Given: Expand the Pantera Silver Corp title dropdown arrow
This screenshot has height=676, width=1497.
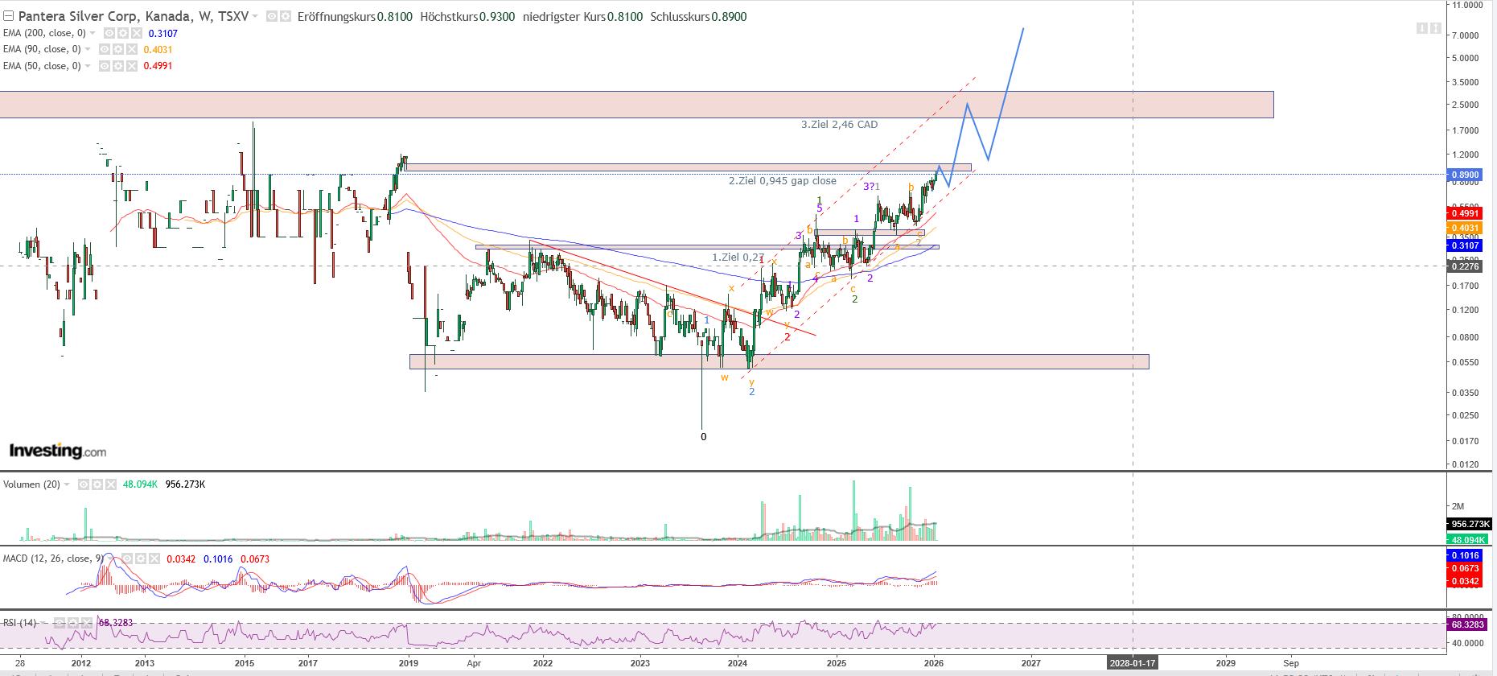Looking at the screenshot, I should coord(255,16).
